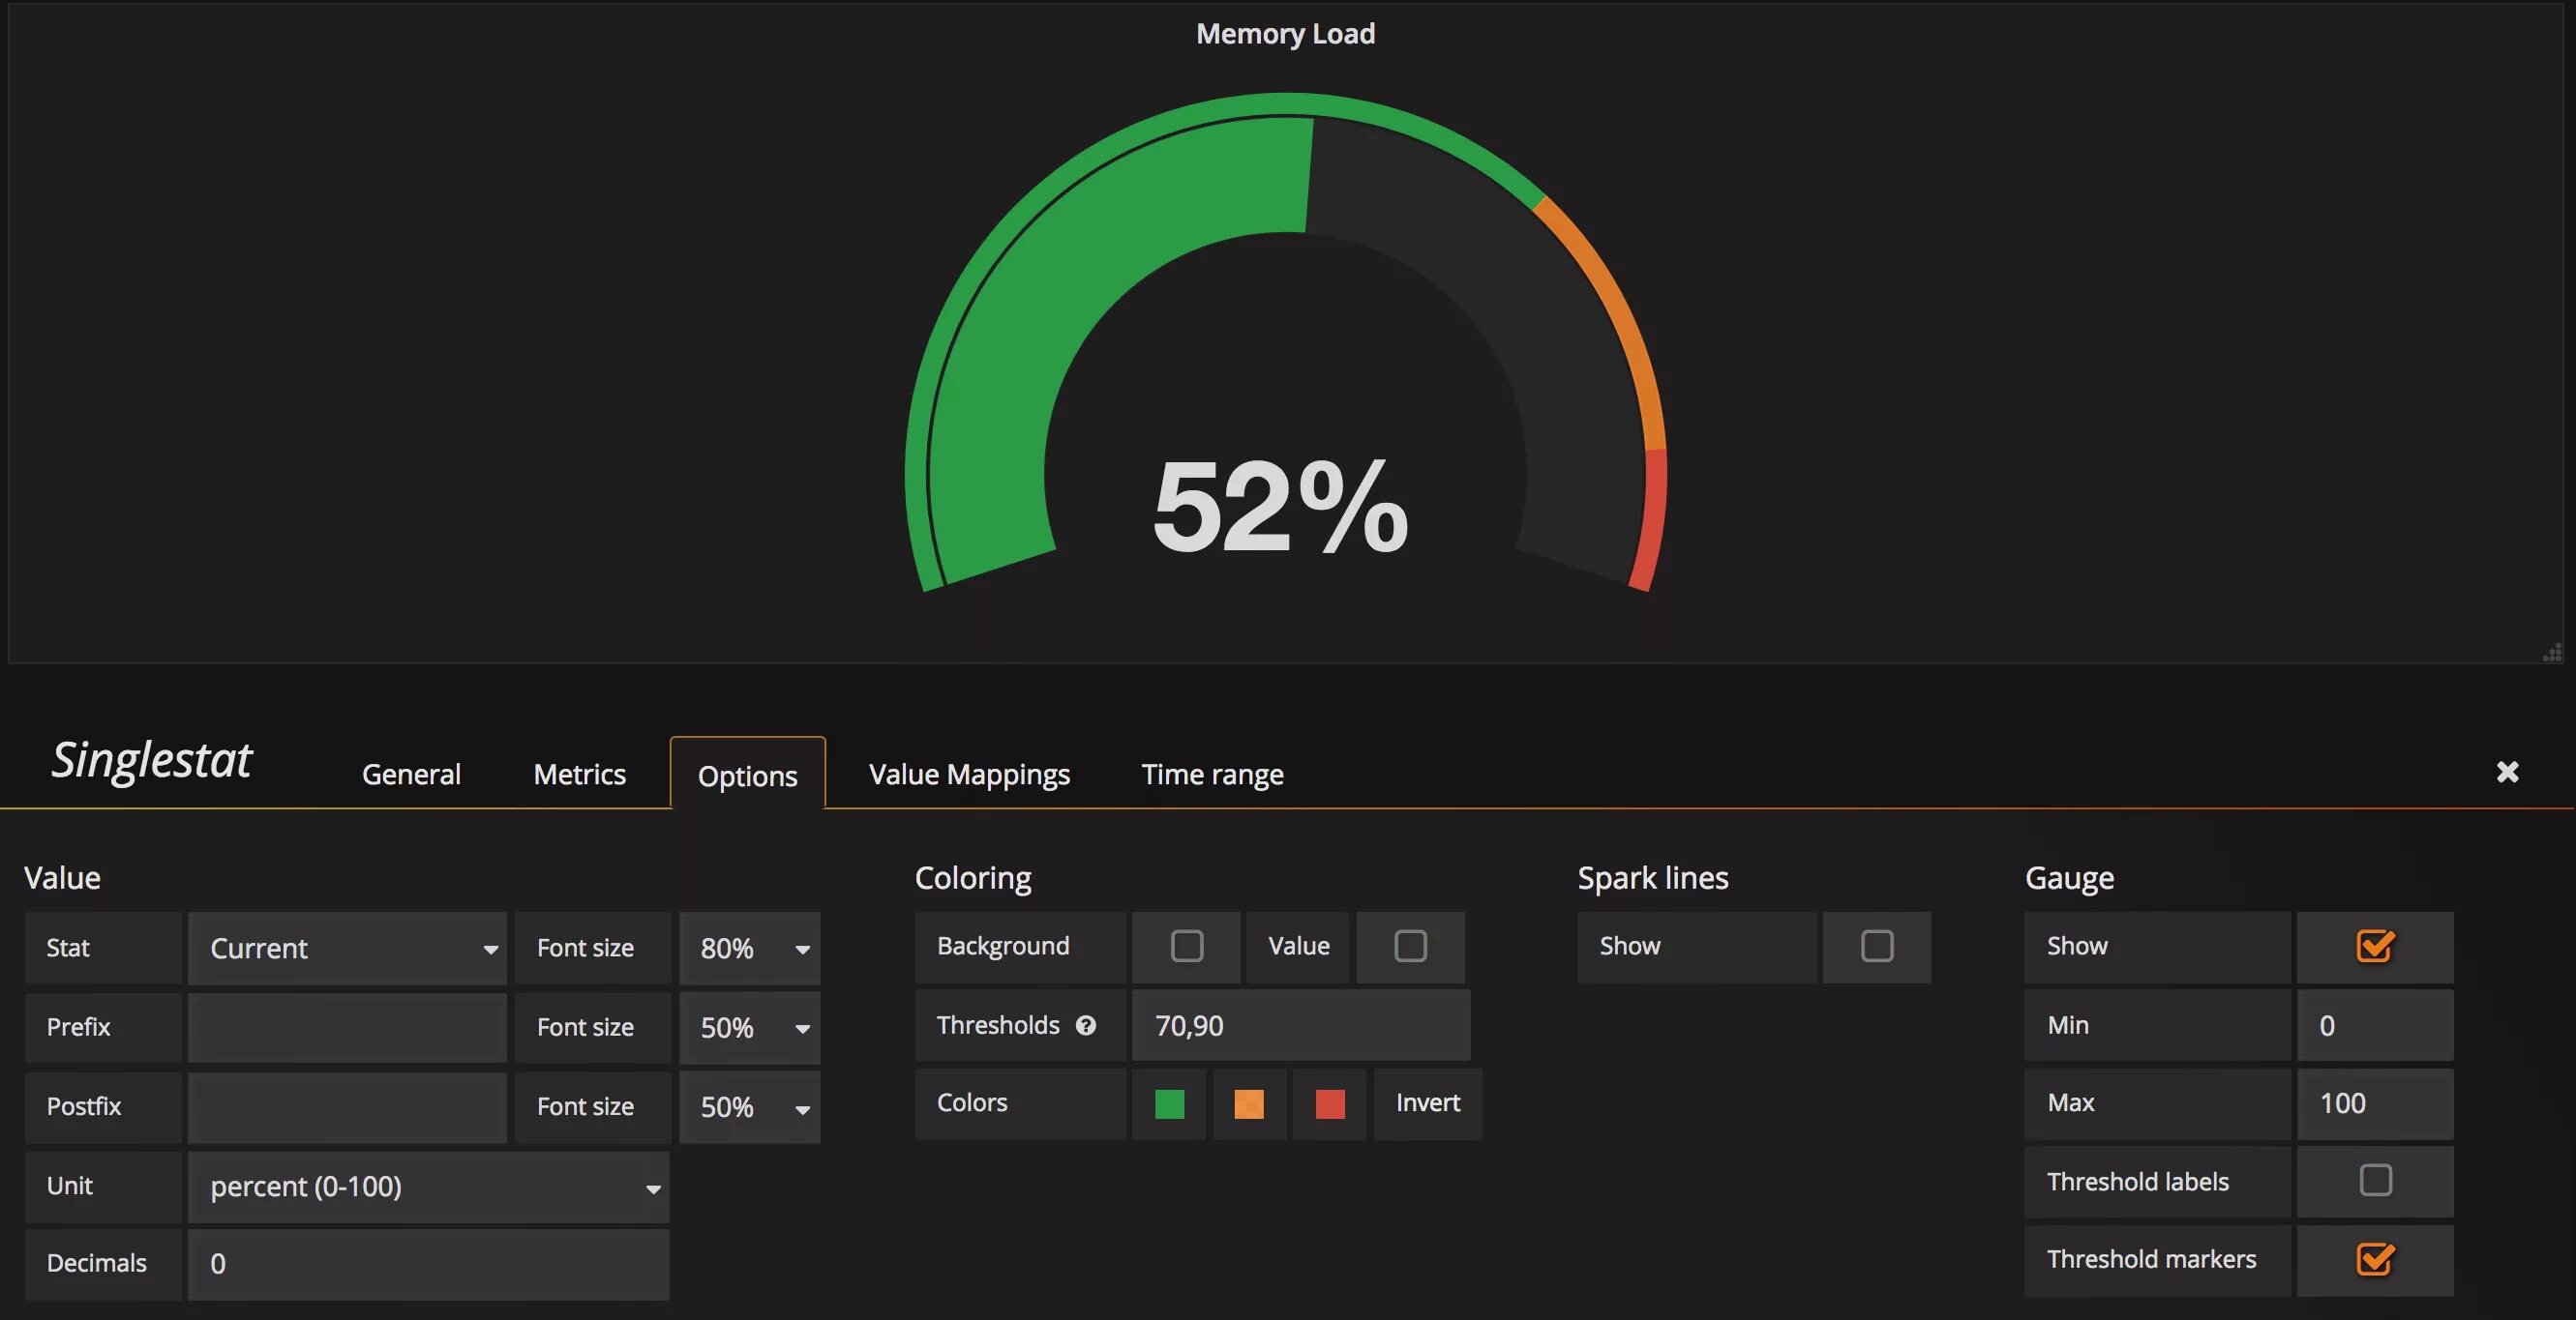
Task: Pick the orange threshold color swatch
Action: pos(1249,1104)
